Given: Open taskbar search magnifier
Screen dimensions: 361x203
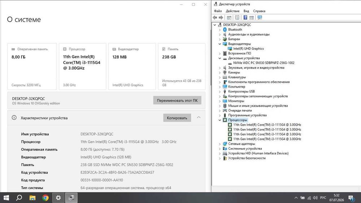Looking at the screenshot, I should (19, 198).
